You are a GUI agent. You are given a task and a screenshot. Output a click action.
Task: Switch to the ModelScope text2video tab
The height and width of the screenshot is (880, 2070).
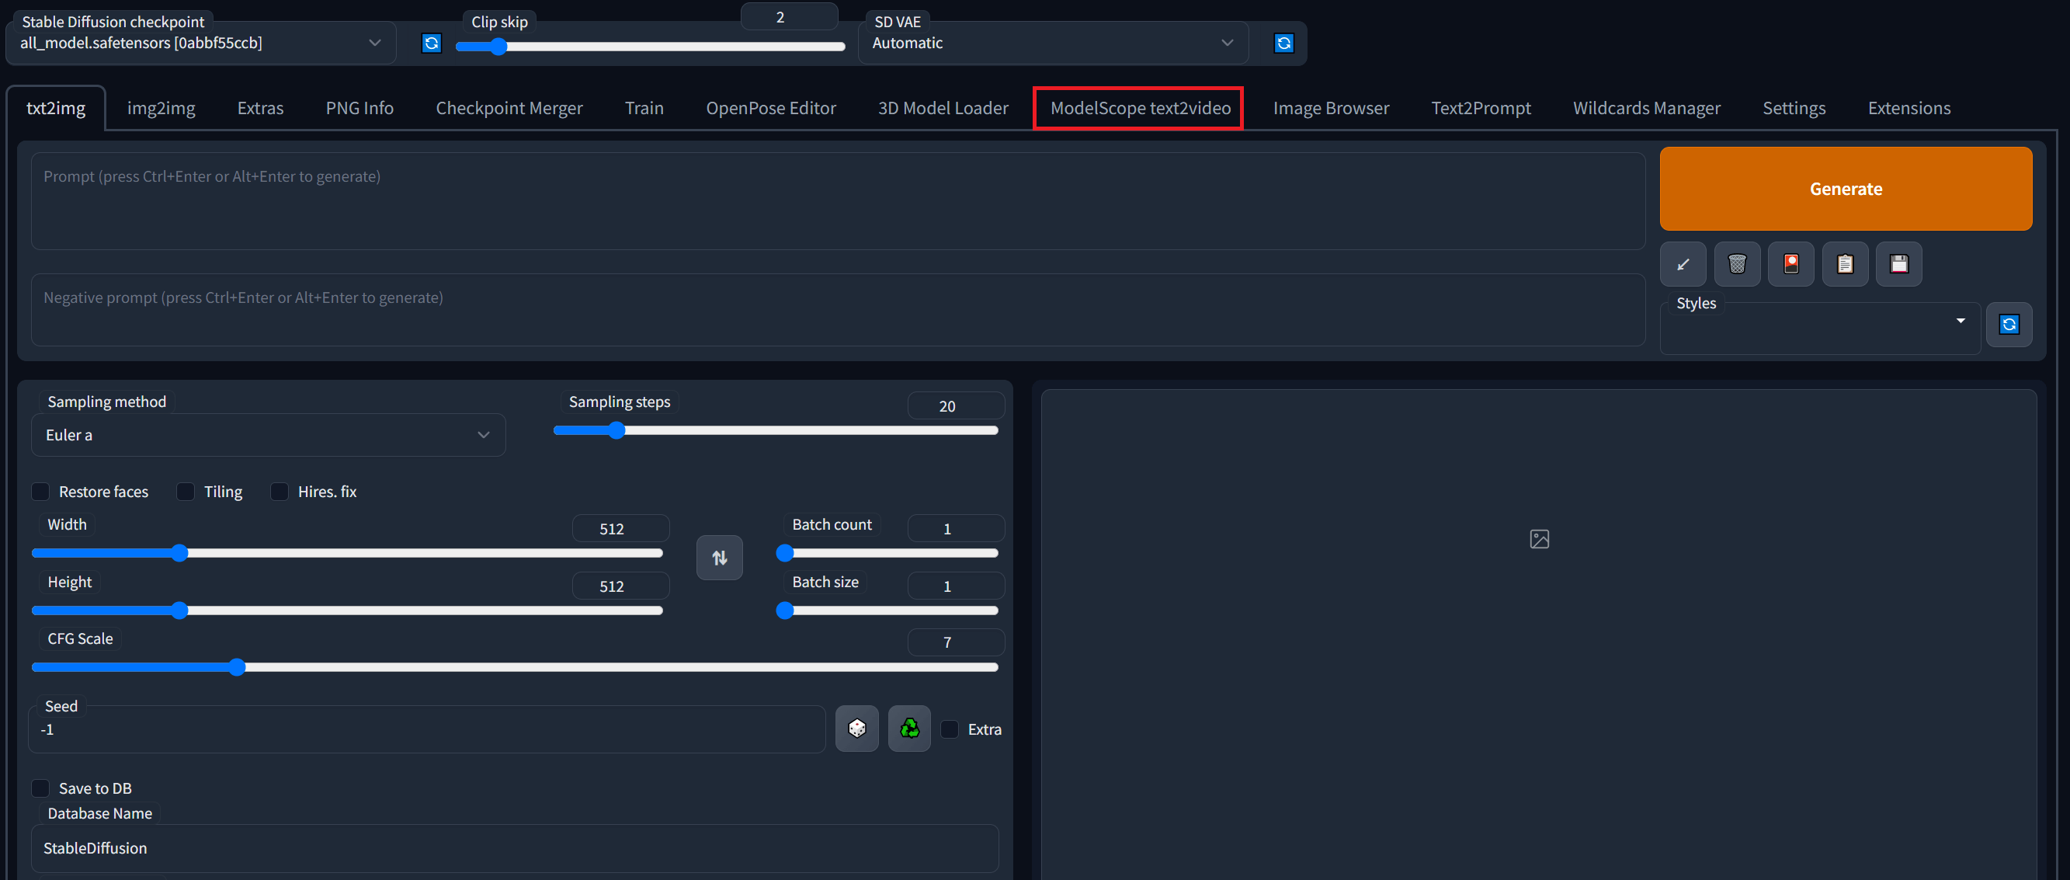[x=1140, y=108]
